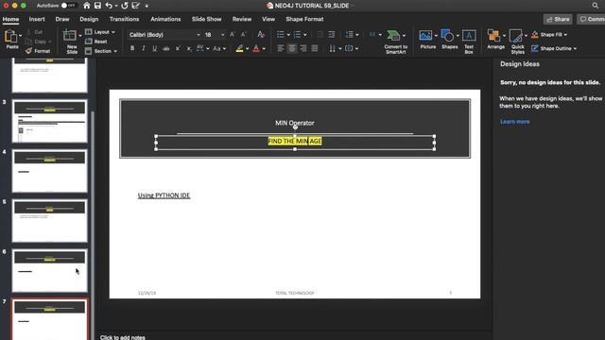This screenshot has width=605, height=340.
Task: Click the MIN Operator title text
Action: [x=295, y=123]
